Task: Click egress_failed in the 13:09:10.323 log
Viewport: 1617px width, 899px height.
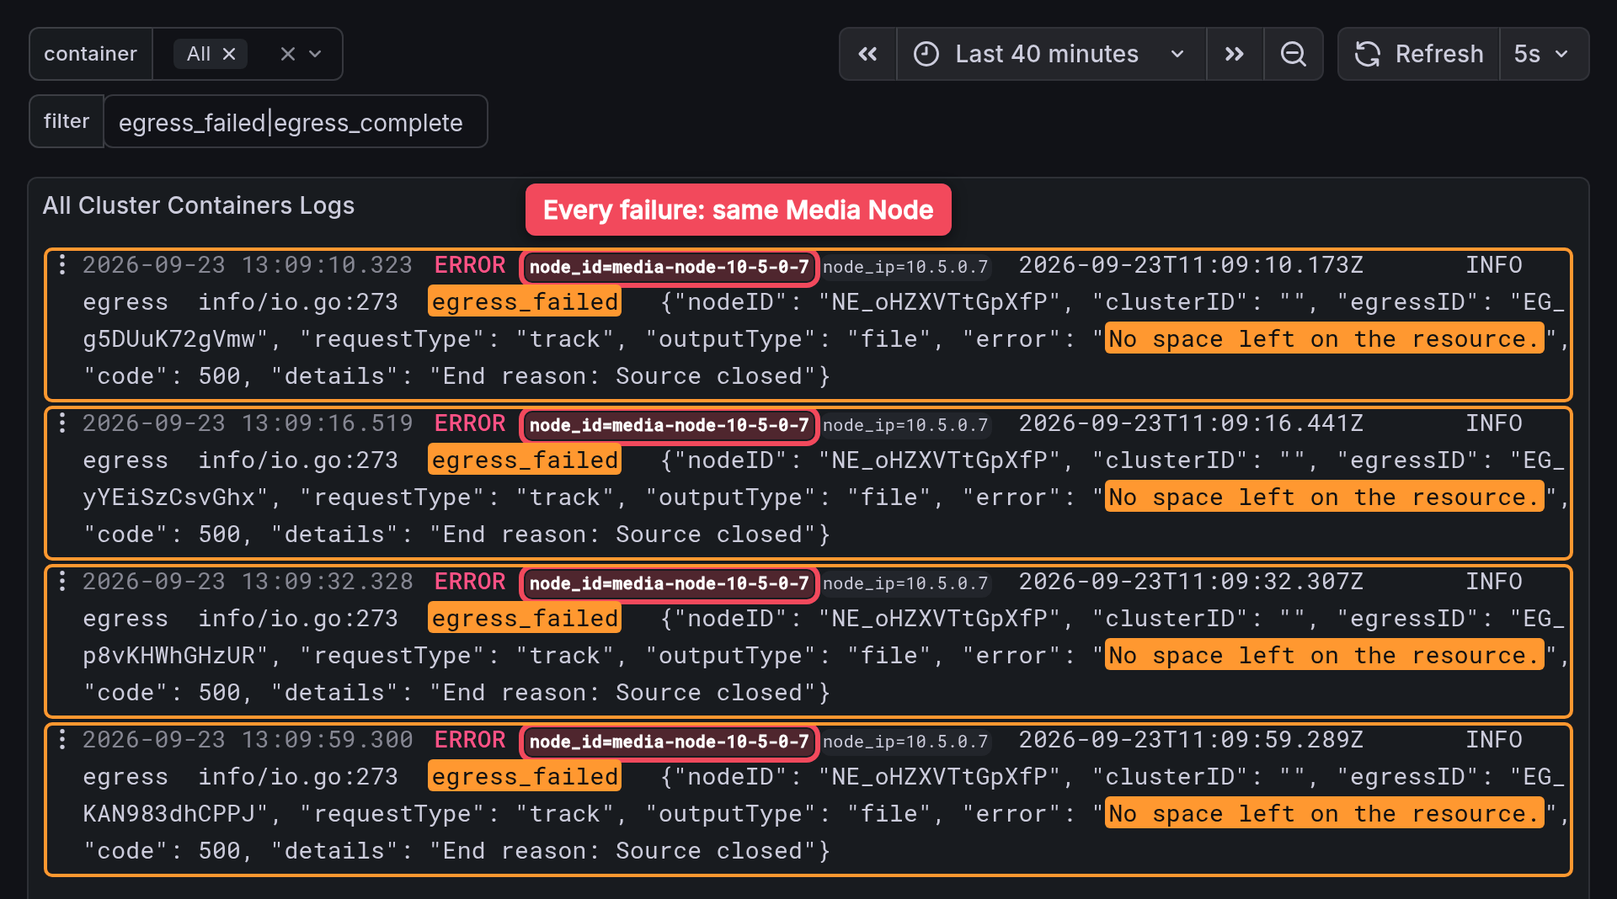Action: click(x=525, y=302)
